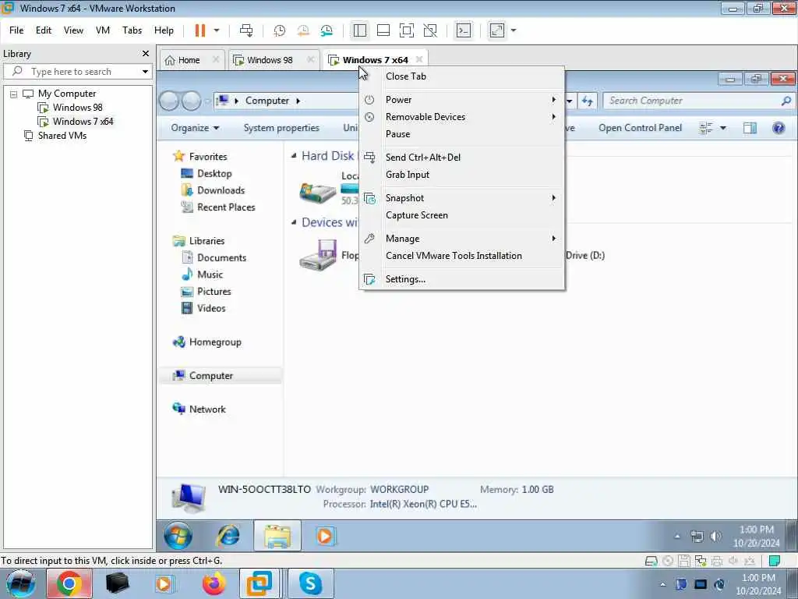Open the change view dropdown arrow in guest

click(x=722, y=128)
